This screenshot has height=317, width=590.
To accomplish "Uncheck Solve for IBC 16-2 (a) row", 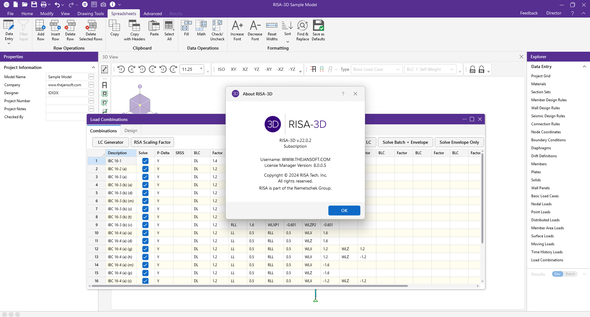I will pos(145,169).
